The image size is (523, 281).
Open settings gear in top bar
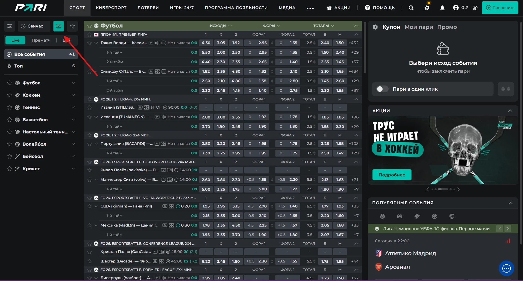click(427, 8)
